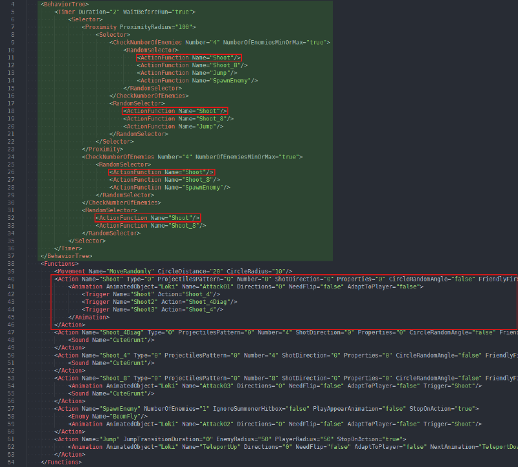518x467 pixels.
Task: Place cursor on the opening BehaviorTree tag
Action: coord(65,5)
